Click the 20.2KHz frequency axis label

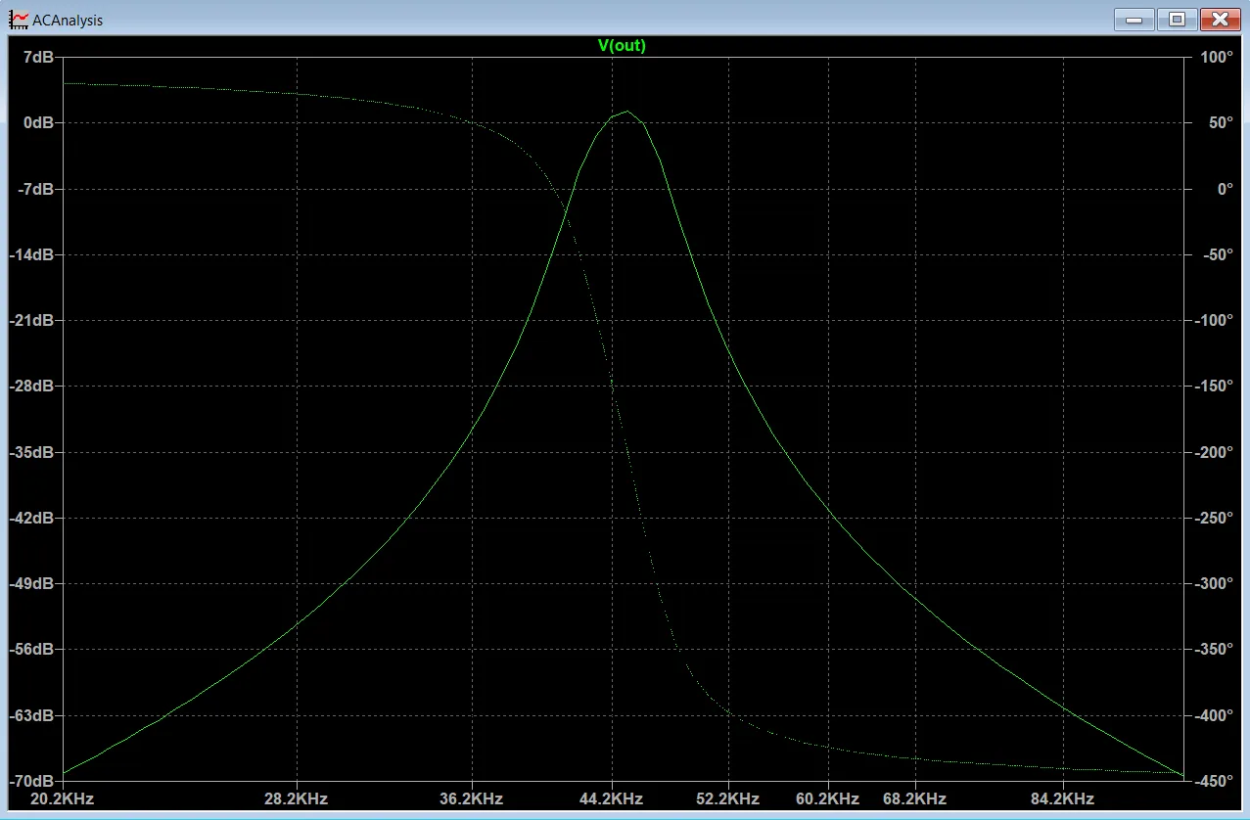coord(63,798)
